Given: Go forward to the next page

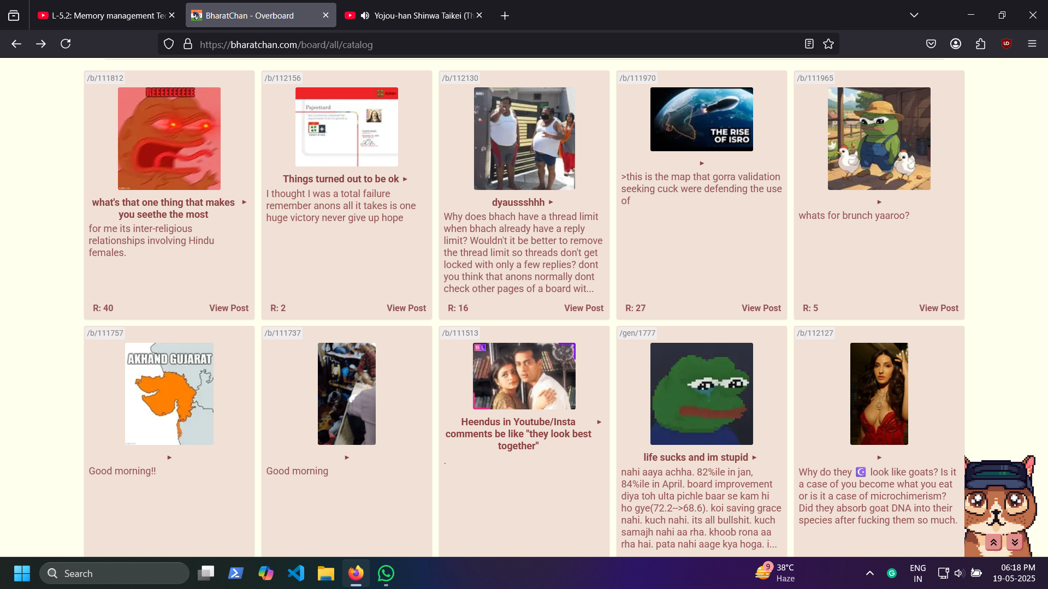Looking at the screenshot, I should [x=41, y=44].
